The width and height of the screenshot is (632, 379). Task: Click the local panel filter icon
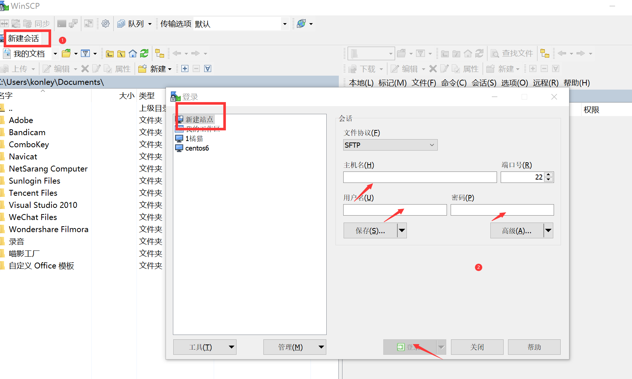(85, 54)
